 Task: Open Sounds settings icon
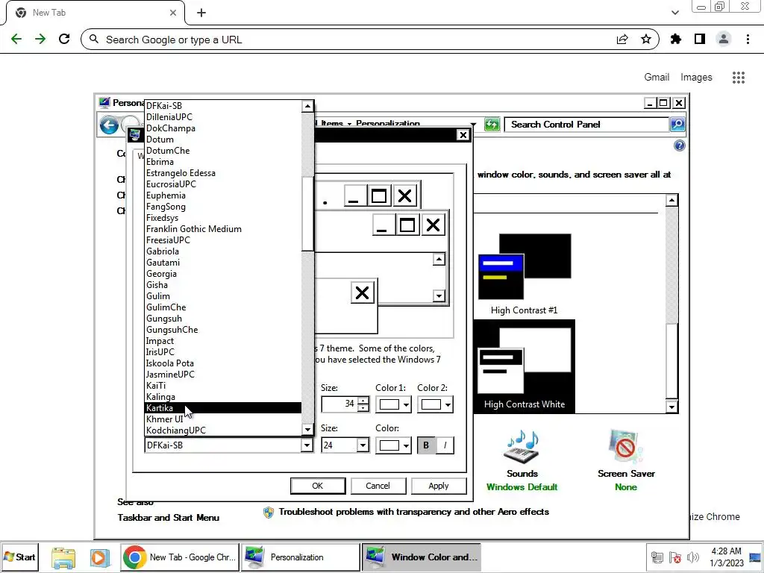[x=522, y=446]
